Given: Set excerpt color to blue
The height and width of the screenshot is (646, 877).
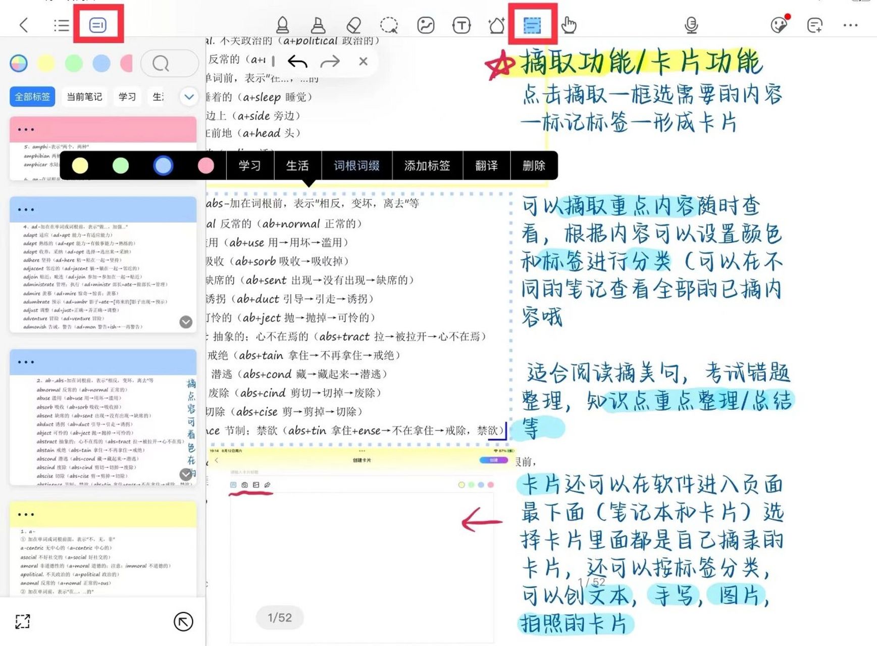Looking at the screenshot, I should [x=163, y=166].
